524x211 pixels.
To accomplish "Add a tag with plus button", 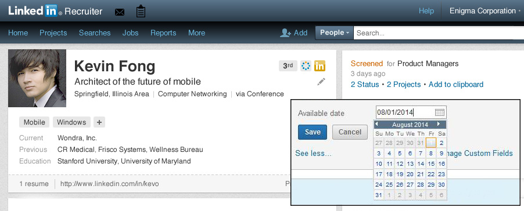I will pos(99,122).
